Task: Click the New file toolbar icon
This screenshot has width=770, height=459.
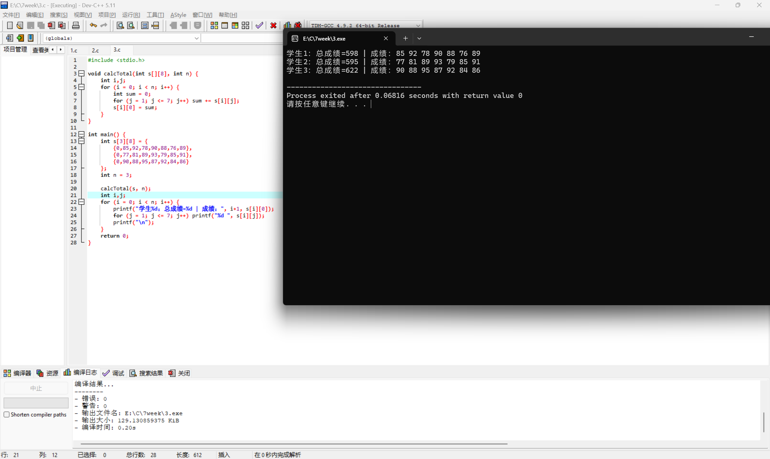Action: click(10, 25)
